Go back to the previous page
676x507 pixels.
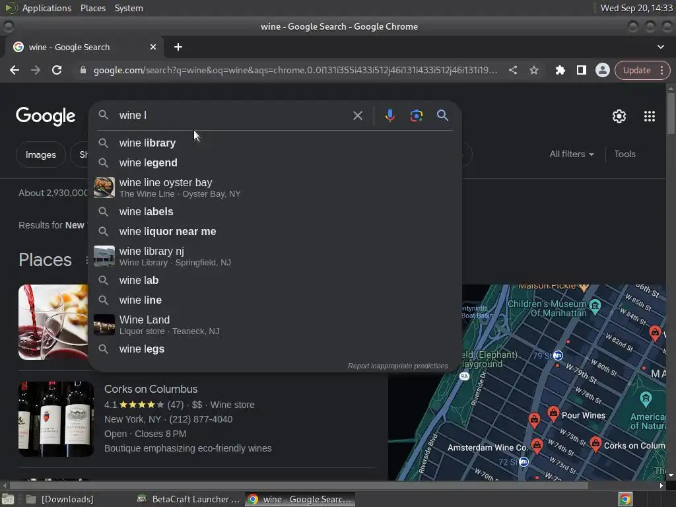pyautogui.click(x=15, y=70)
